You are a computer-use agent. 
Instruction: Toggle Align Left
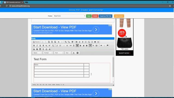pos(77,45)
